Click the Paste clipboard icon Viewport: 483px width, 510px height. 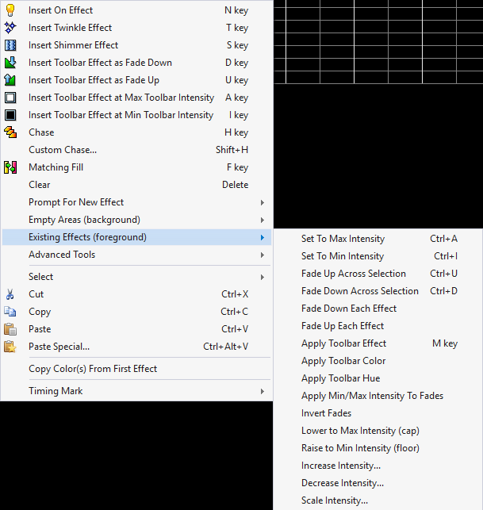pos(10,329)
